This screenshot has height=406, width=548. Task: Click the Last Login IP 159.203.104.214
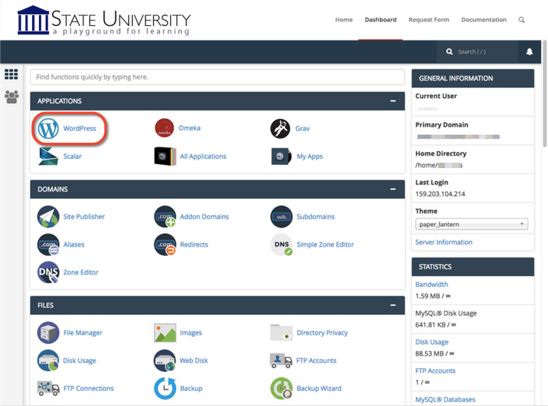click(440, 193)
